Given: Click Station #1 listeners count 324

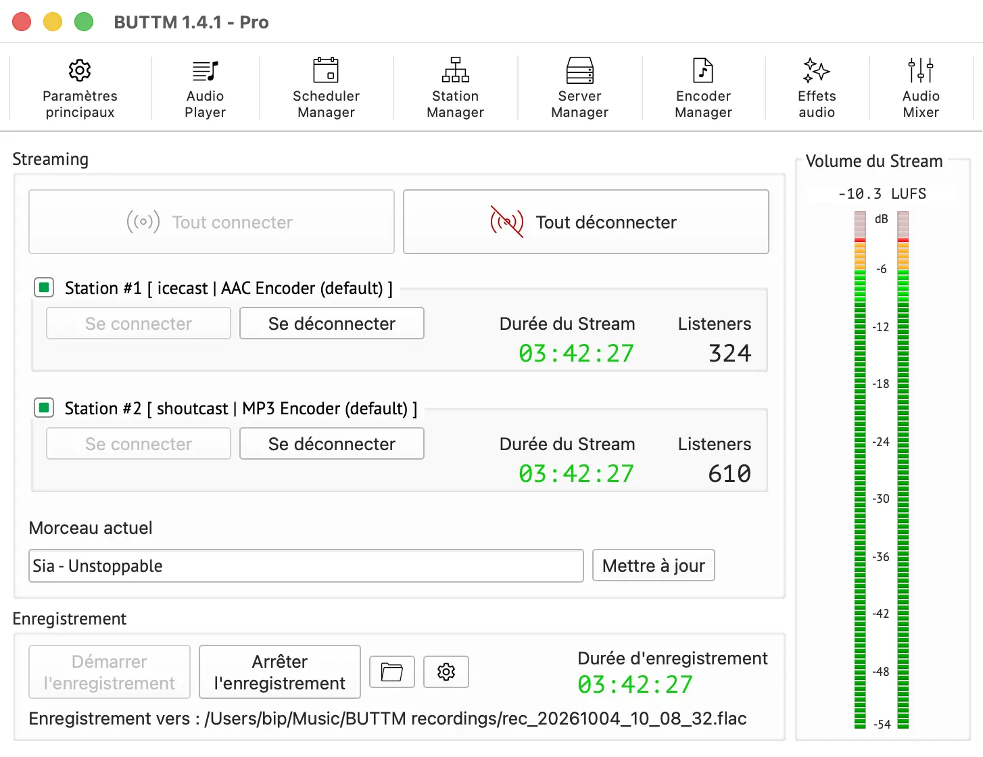Looking at the screenshot, I should coord(730,353).
